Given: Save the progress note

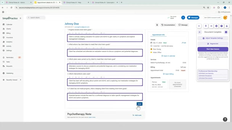Looking at the screenshot, I should [139, 104].
